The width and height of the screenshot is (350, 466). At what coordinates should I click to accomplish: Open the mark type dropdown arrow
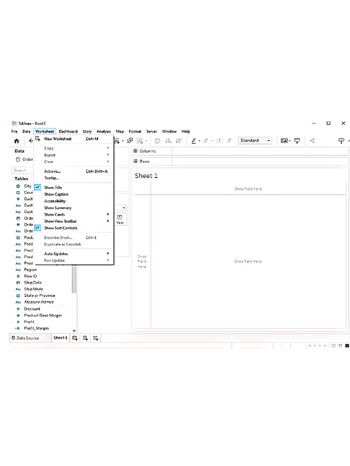124,208
